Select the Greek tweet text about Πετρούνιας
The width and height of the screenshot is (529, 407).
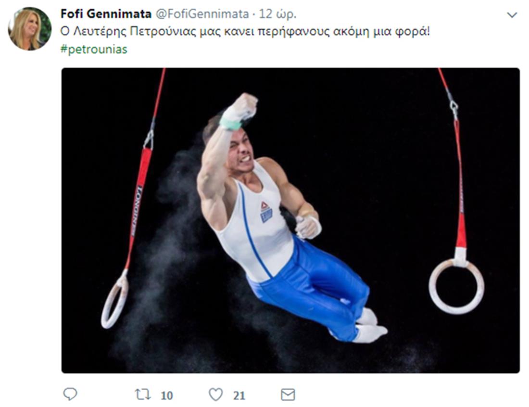(245, 31)
